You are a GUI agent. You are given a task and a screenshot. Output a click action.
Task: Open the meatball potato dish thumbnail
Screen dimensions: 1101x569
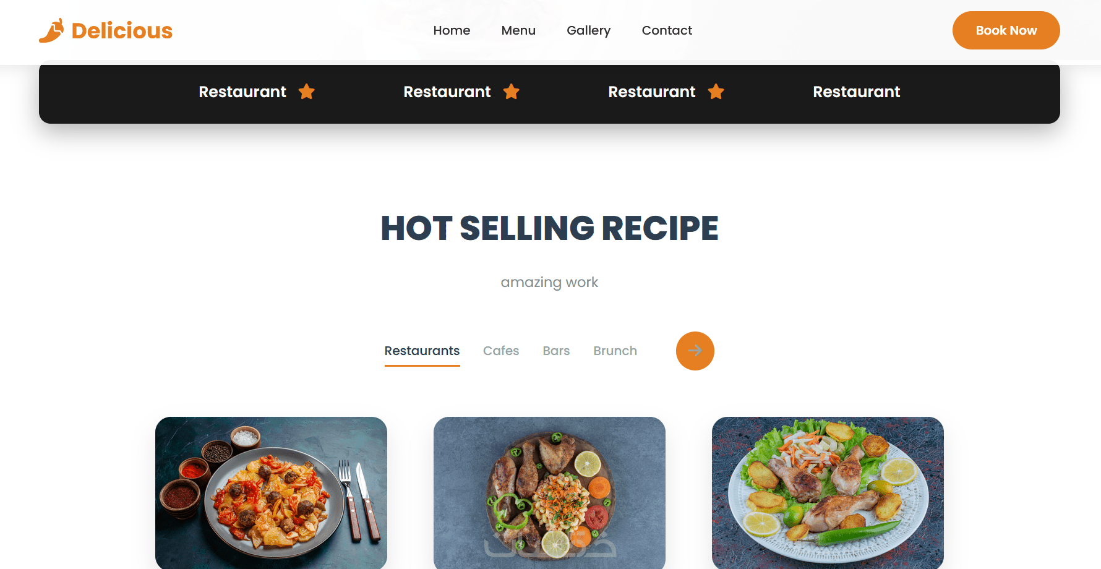271,493
